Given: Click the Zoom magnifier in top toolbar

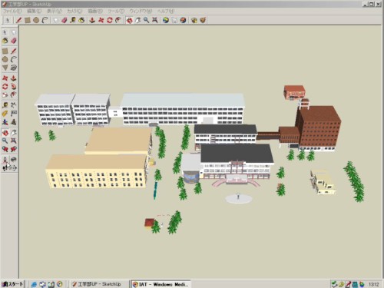Looking at the screenshot, I should click(146, 20).
